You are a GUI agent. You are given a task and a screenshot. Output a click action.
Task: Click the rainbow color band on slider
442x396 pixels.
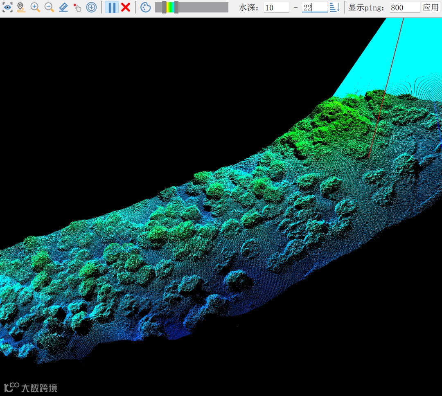170,7
